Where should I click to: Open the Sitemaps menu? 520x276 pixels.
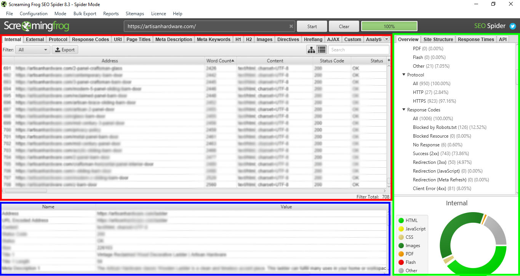(x=135, y=14)
